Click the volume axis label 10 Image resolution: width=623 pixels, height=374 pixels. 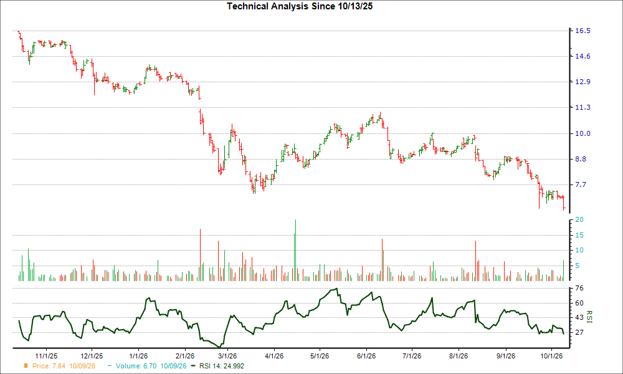pyautogui.click(x=579, y=251)
